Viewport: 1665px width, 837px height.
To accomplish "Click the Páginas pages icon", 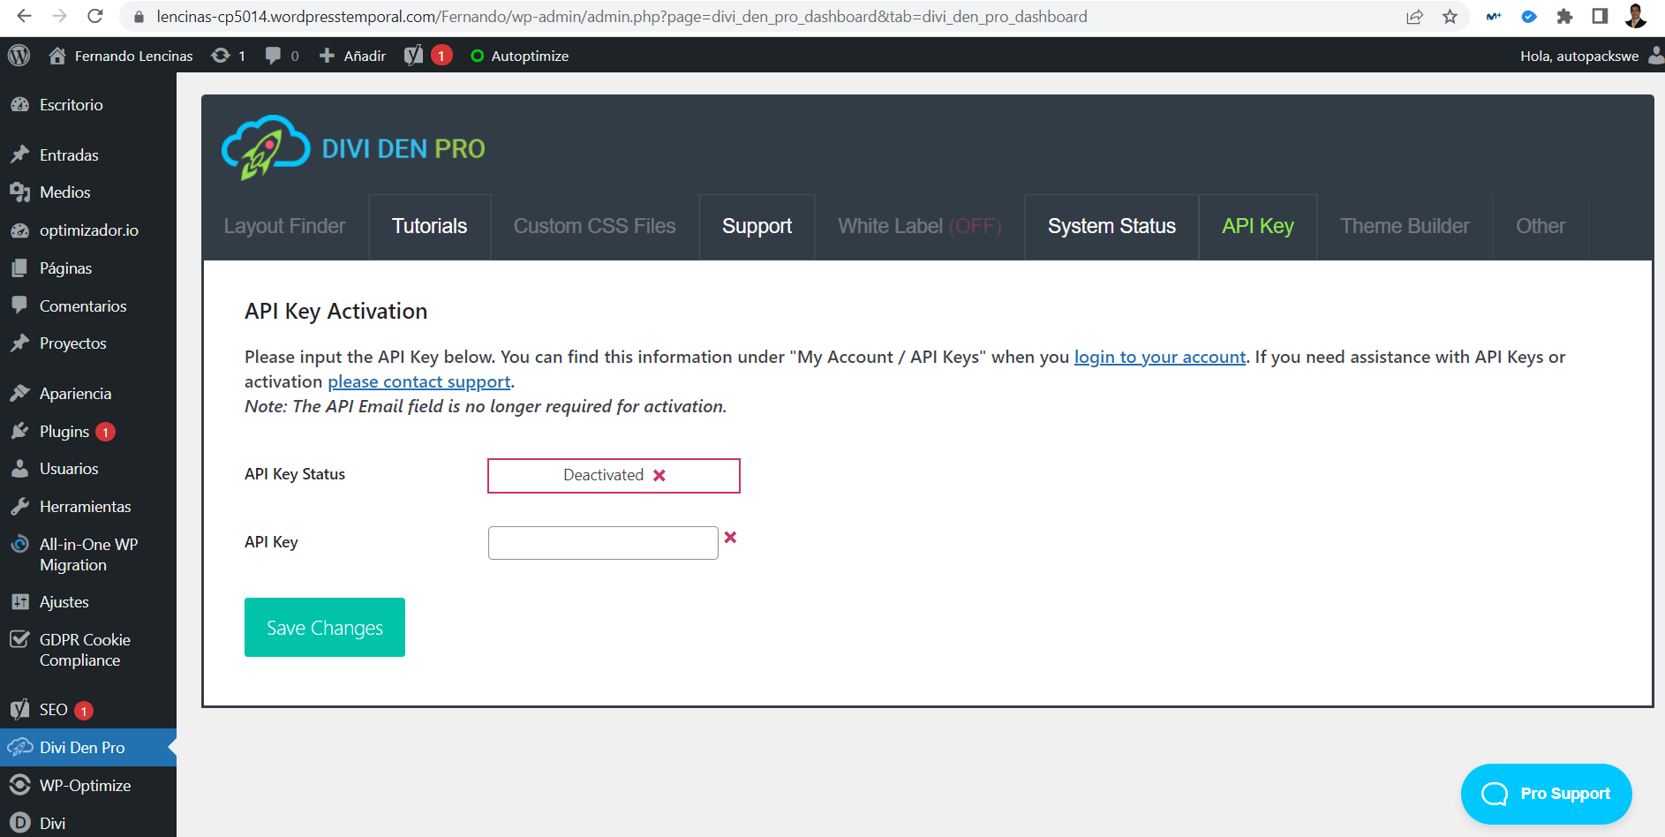I will 19,268.
